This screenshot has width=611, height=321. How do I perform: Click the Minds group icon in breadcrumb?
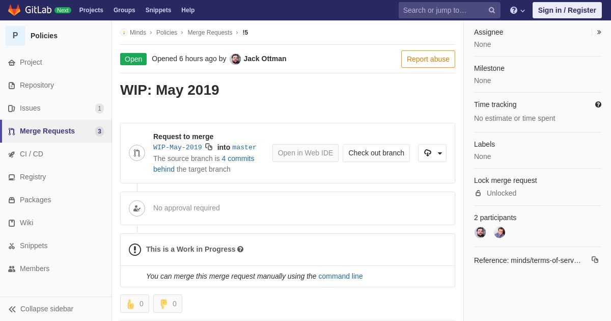pyautogui.click(x=124, y=33)
